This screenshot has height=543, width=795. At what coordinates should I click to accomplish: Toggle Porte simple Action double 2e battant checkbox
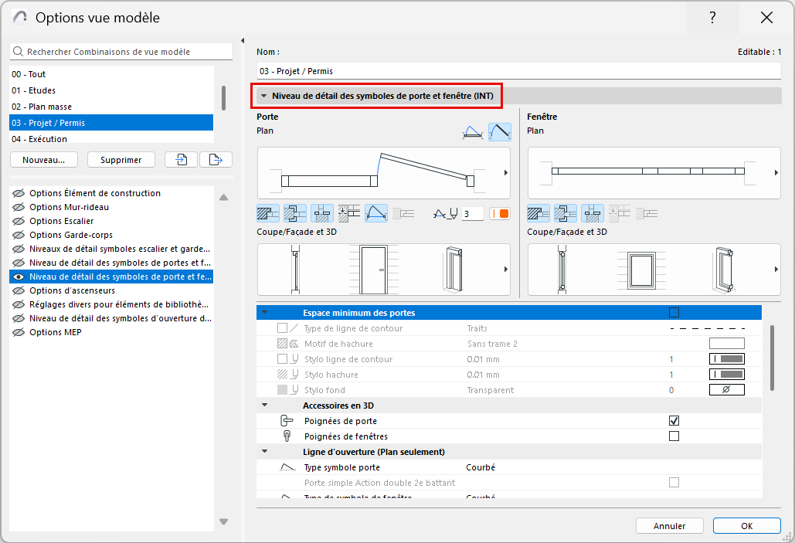click(674, 483)
